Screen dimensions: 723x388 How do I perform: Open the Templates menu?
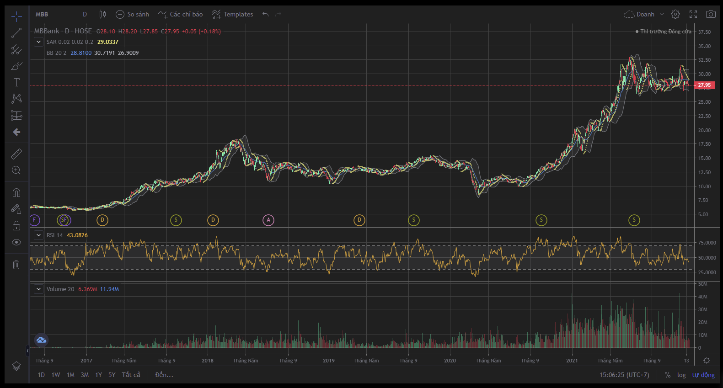pyautogui.click(x=232, y=14)
